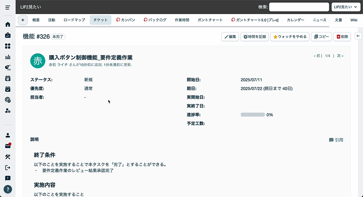Click the 検索 search input field

(x=299, y=7)
